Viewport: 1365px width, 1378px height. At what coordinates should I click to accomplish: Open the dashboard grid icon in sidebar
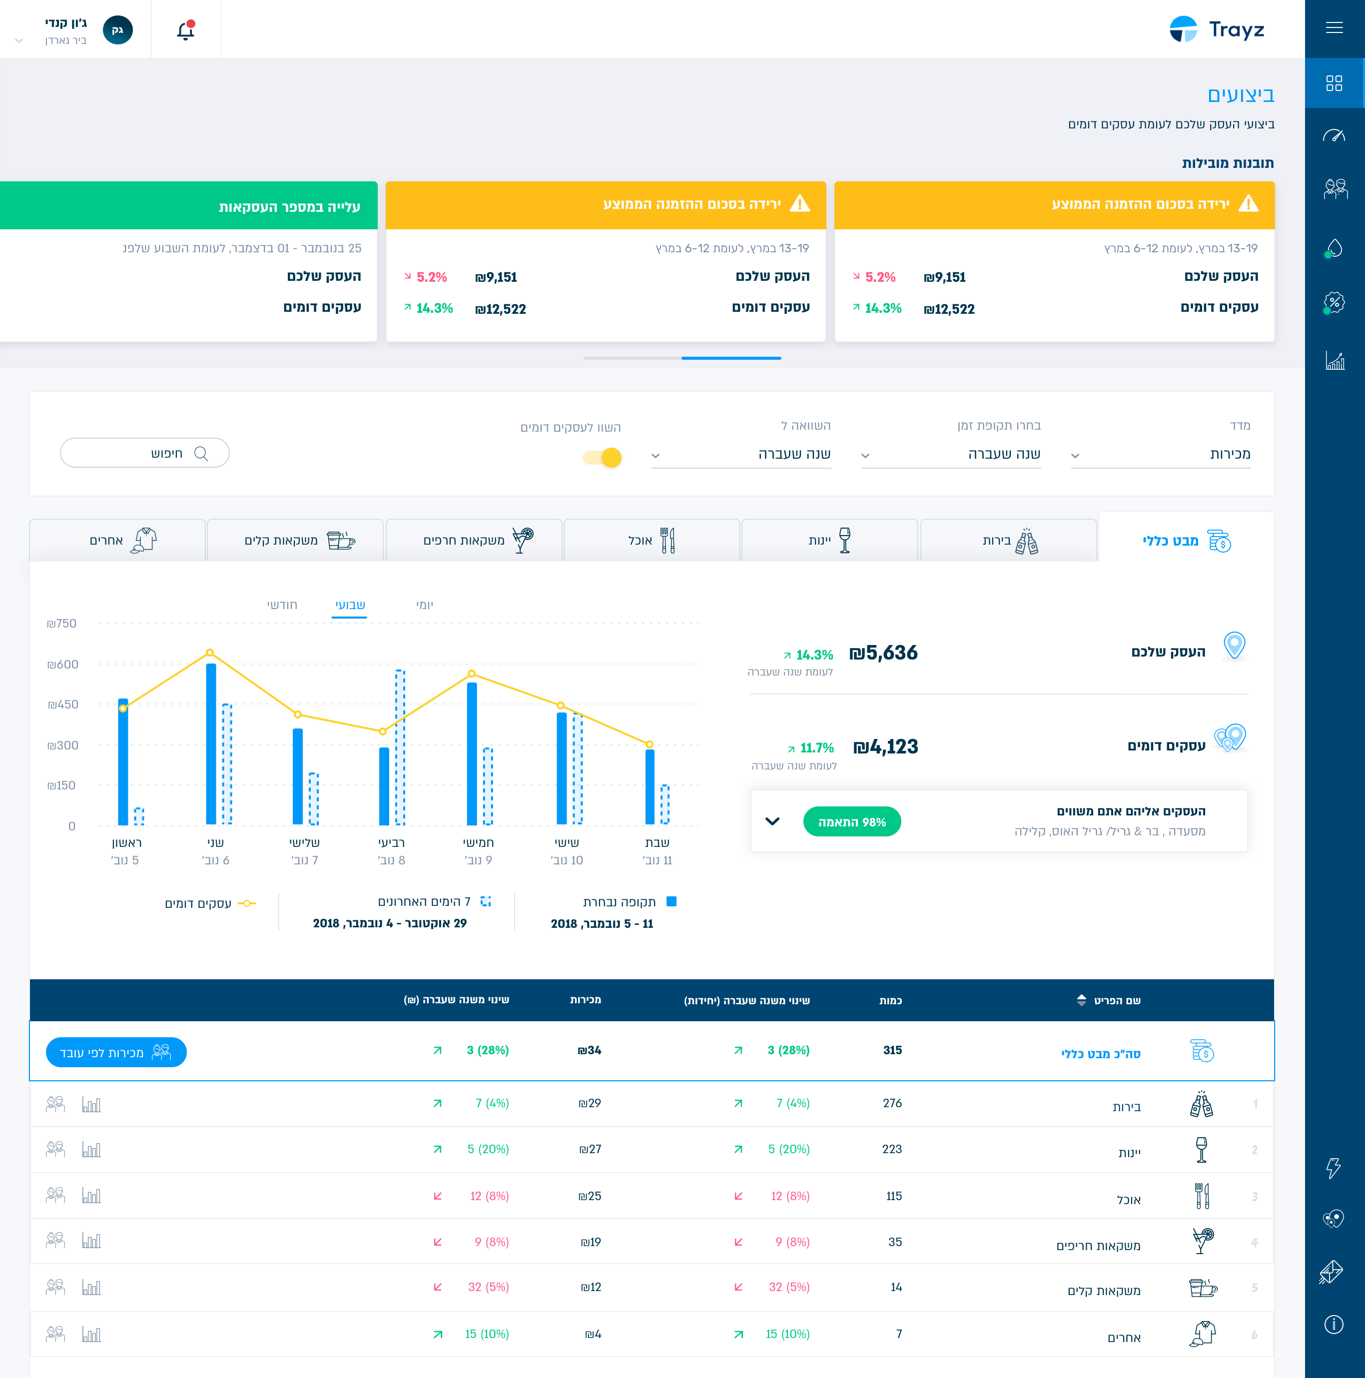[1334, 83]
